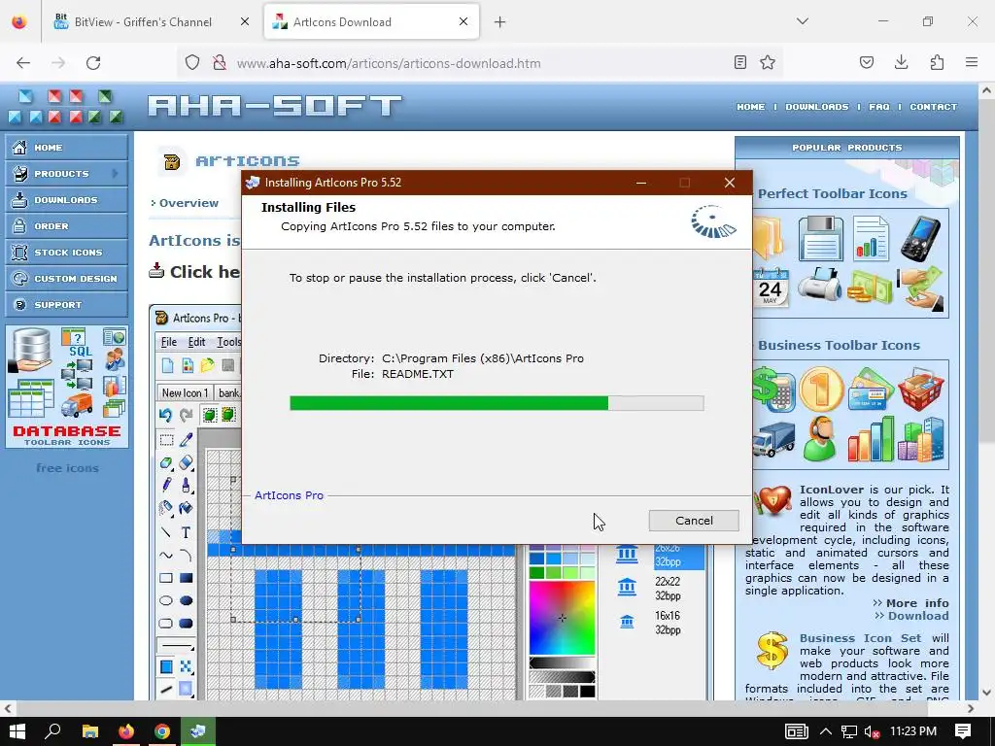Open File Explorer from taskbar
Screen dimensions: 995x746
(x=90, y=731)
